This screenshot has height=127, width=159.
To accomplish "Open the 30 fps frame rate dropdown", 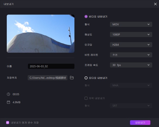I will [131, 65].
